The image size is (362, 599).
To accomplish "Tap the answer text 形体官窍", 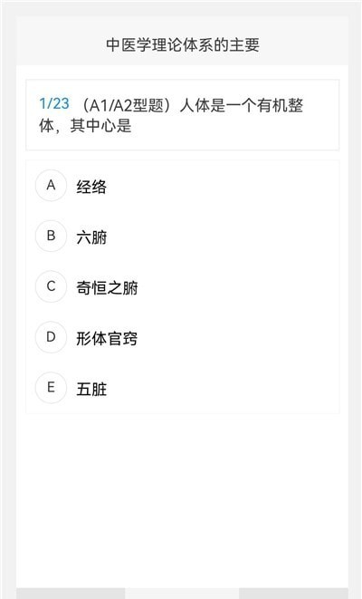I will tap(107, 338).
